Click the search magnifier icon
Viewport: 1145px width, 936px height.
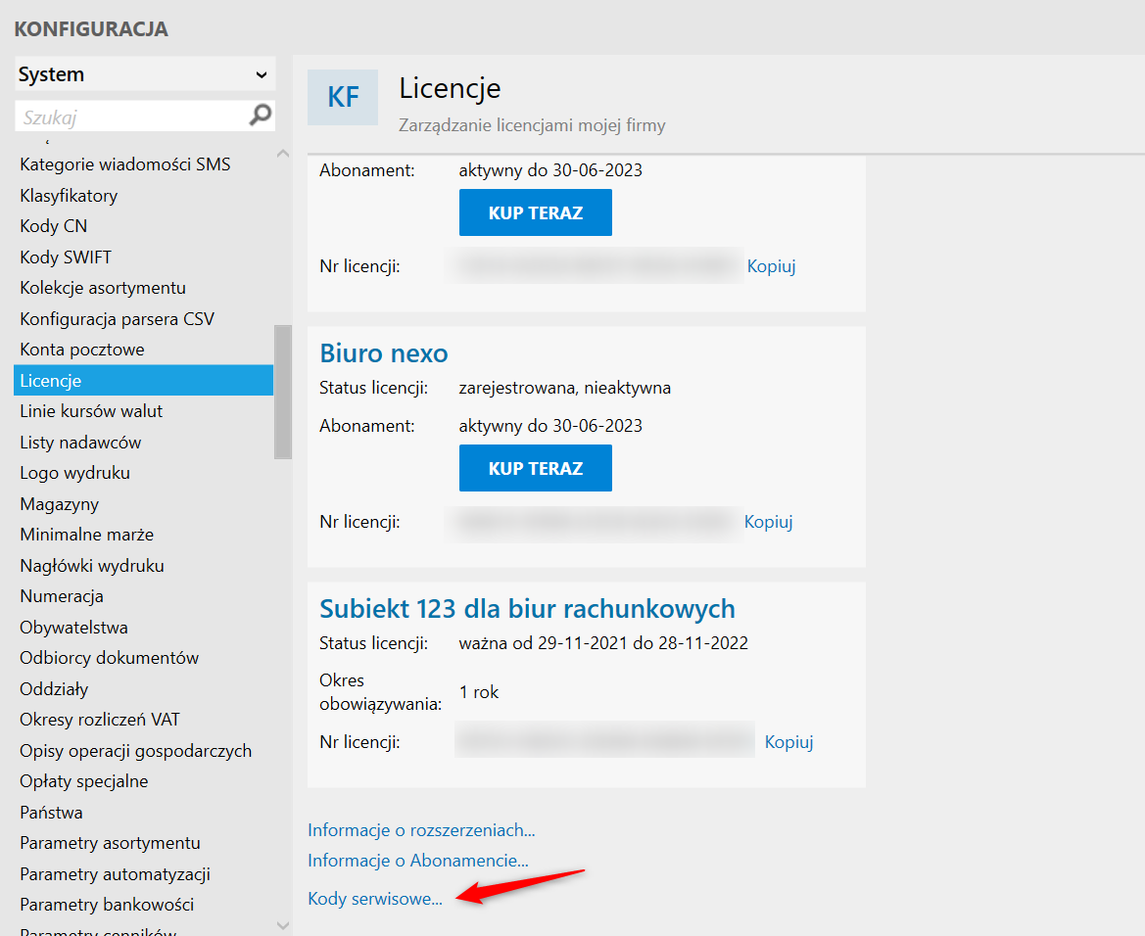260,116
